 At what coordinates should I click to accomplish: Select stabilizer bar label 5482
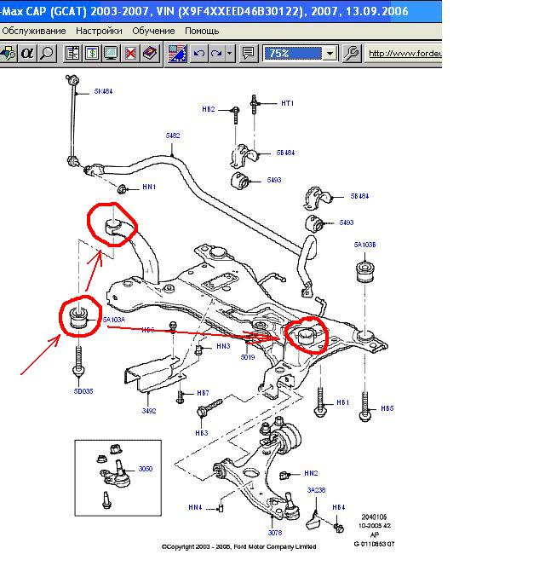pos(173,136)
